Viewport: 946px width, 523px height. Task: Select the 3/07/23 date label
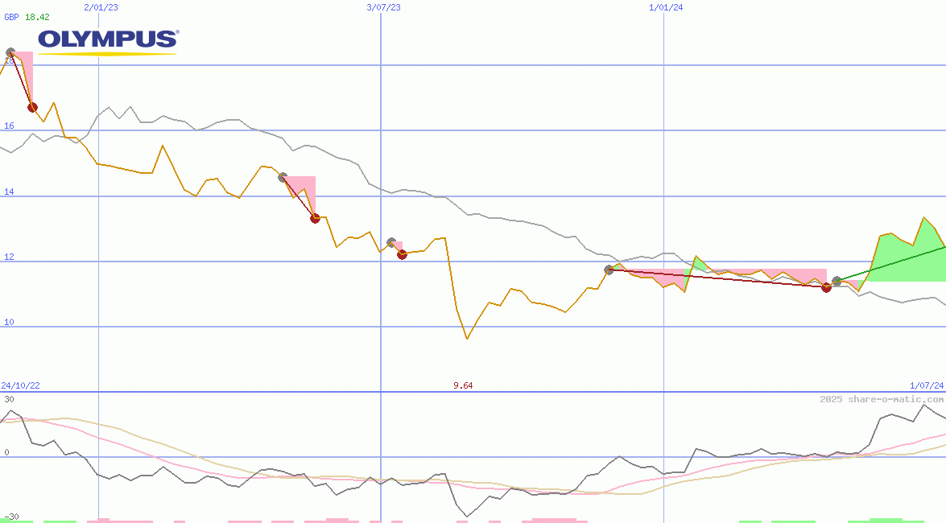(383, 7)
